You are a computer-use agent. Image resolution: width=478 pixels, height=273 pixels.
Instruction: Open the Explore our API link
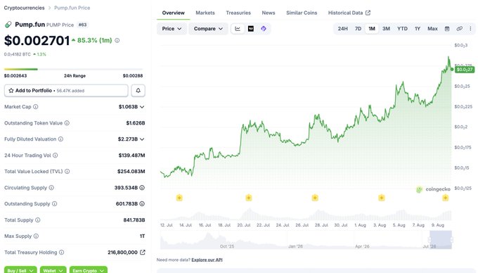point(207,260)
